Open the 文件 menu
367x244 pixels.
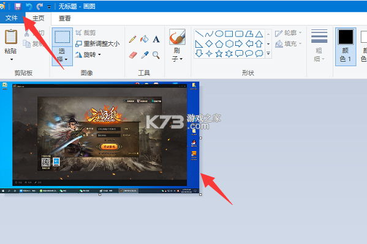[12, 18]
